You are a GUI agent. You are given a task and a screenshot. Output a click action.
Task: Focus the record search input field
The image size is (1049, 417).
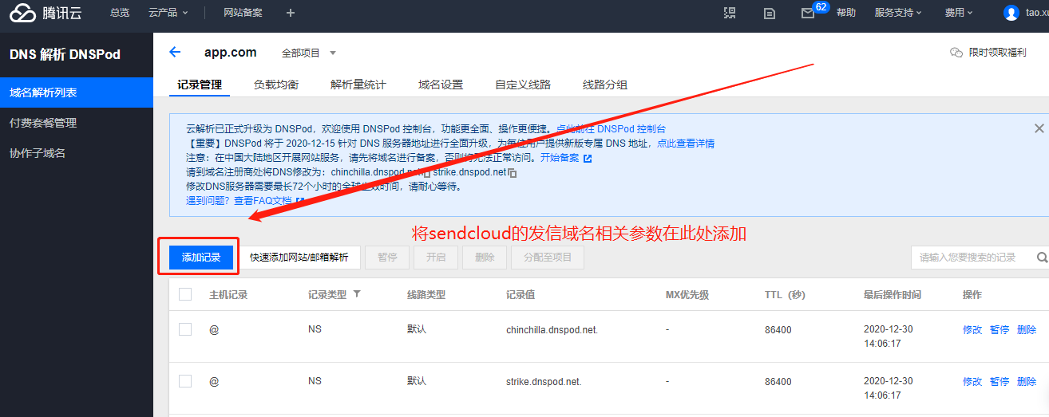tap(973, 258)
